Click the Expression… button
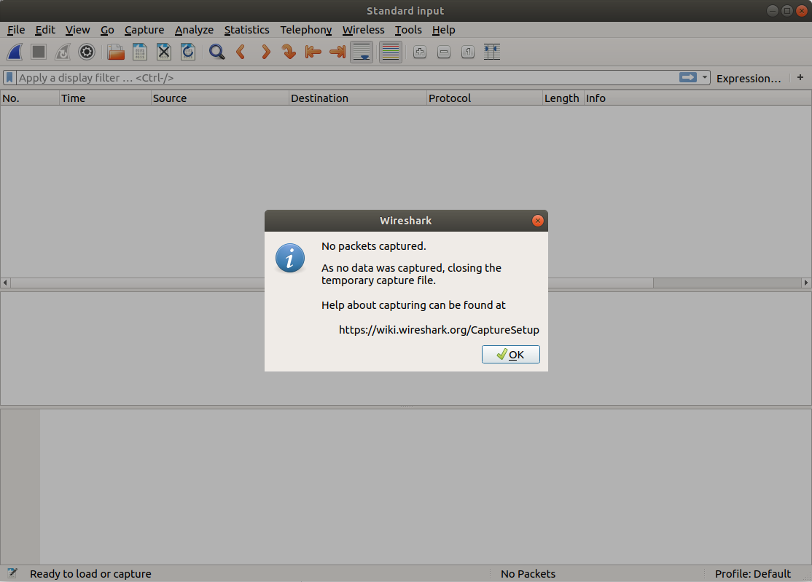This screenshot has height=582, width=812. (x=749, y=78)
